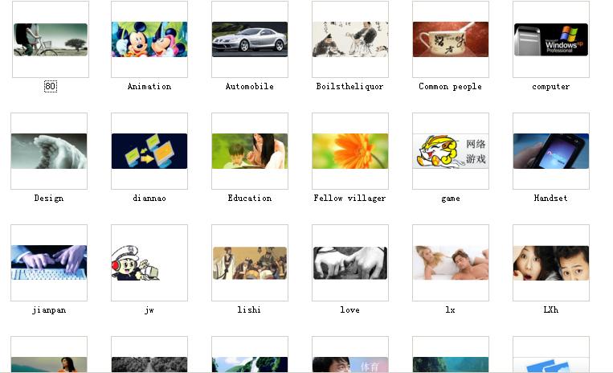Select the Automobile silver car thumbnail
Image resolution: width=613 pixels, height=373 pixels.
click(x=250, y=39)
